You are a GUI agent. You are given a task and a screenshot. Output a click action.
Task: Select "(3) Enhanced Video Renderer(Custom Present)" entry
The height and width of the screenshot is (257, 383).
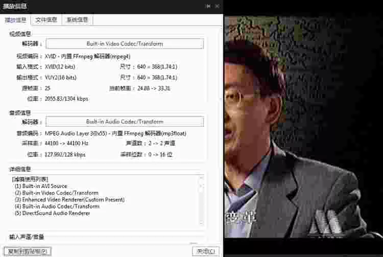pos(66,200)
